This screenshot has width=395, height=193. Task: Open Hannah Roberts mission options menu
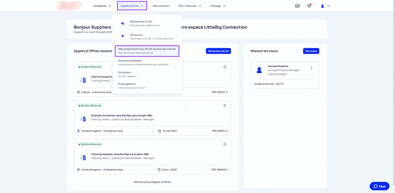311,68
